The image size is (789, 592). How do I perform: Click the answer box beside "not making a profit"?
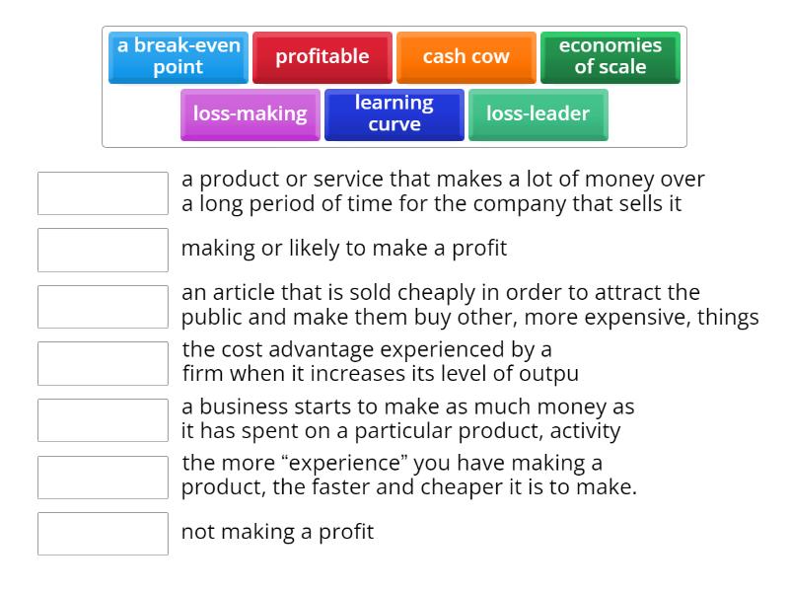(x=103, y=534)
